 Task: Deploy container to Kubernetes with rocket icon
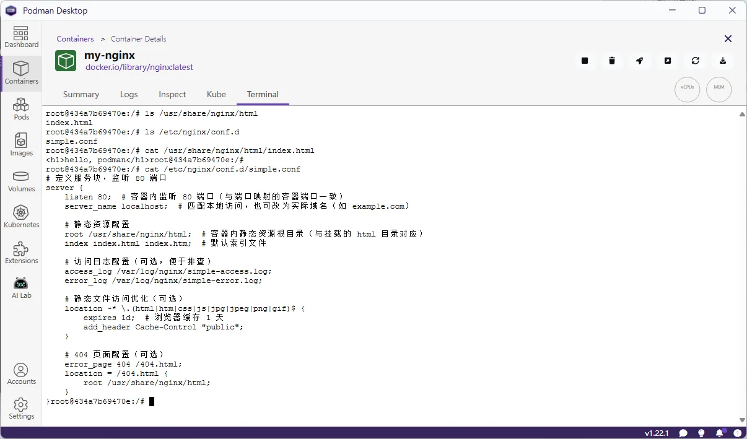(640, 61)
